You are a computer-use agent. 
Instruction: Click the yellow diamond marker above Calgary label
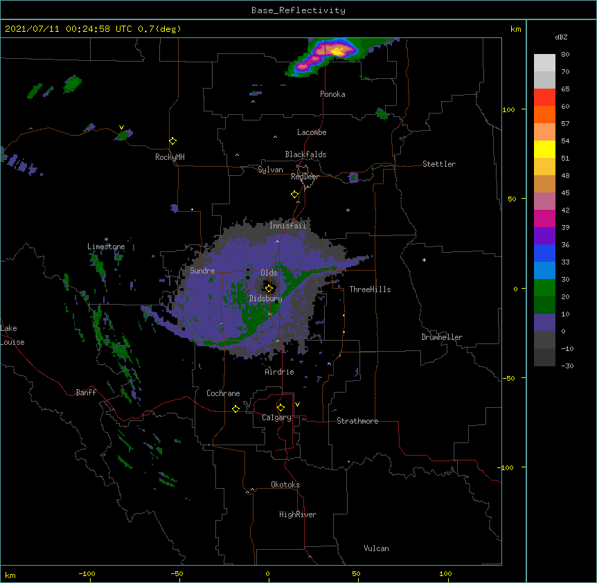click(280, 408)
